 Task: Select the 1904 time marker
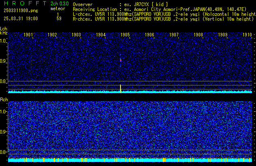point(101,35)
